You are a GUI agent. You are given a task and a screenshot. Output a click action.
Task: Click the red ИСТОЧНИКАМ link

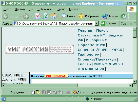tap(56, 76)
